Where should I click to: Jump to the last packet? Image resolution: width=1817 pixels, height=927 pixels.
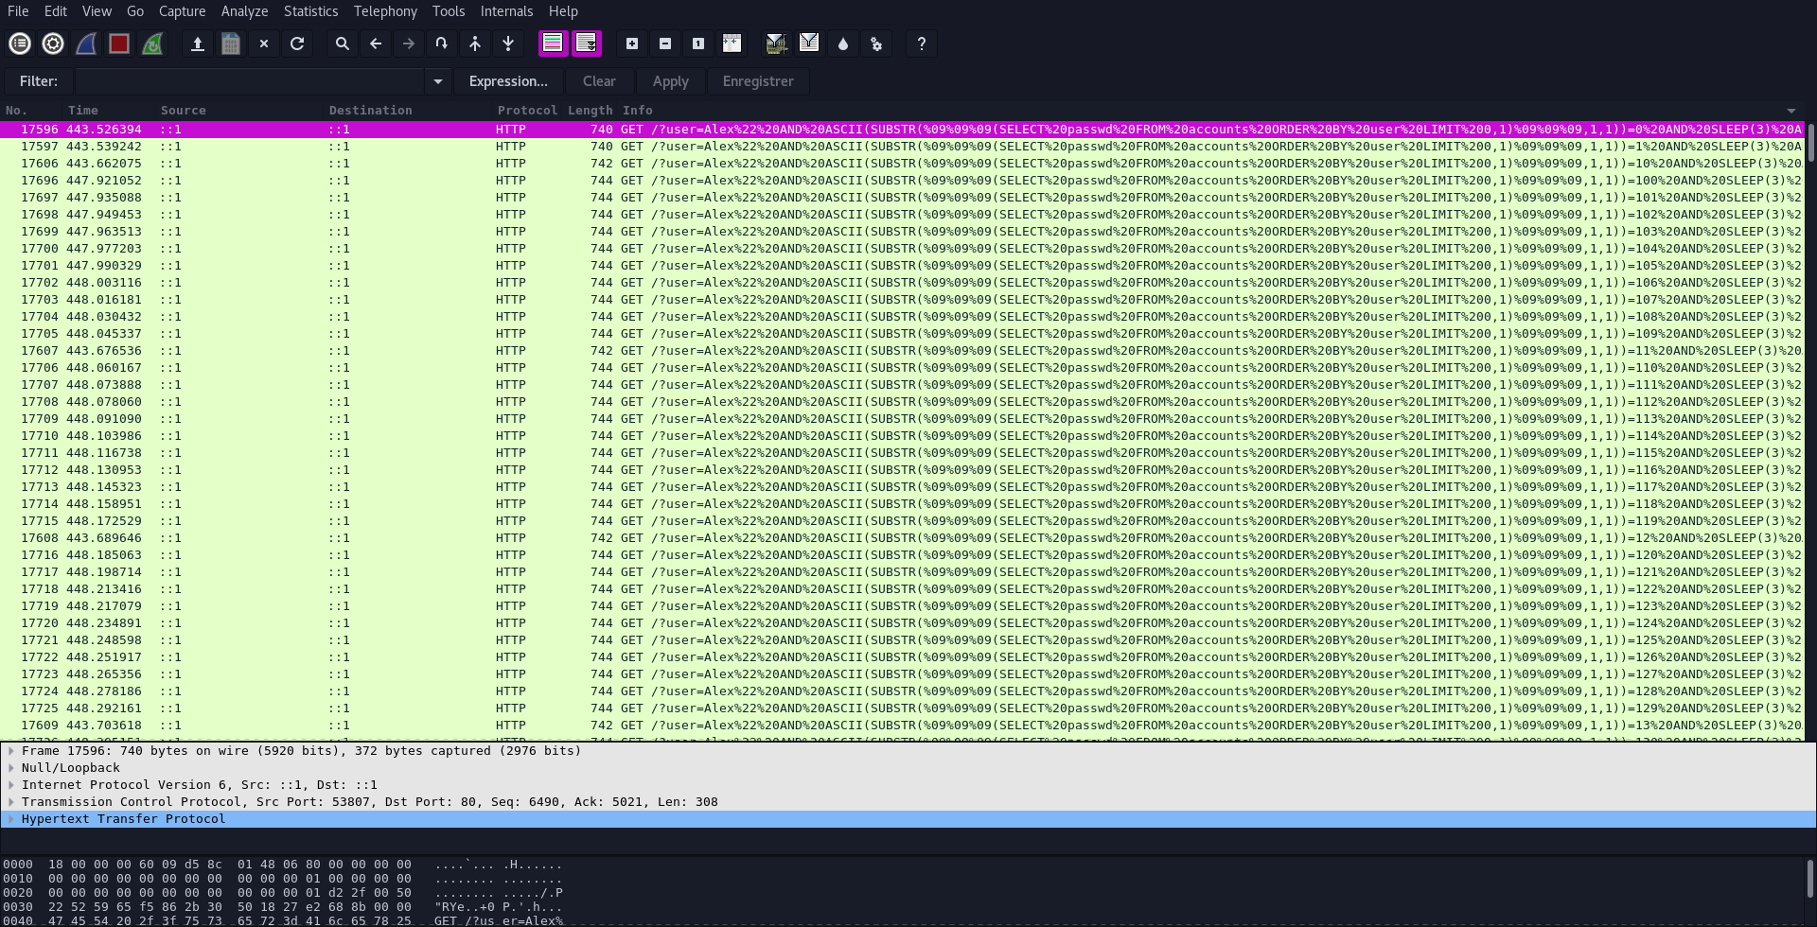(508, 44)
